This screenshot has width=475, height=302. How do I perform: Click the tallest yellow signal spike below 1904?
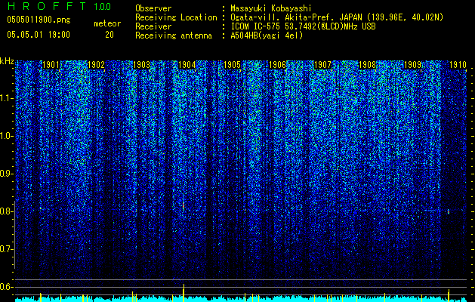click(x=184, y=293)
